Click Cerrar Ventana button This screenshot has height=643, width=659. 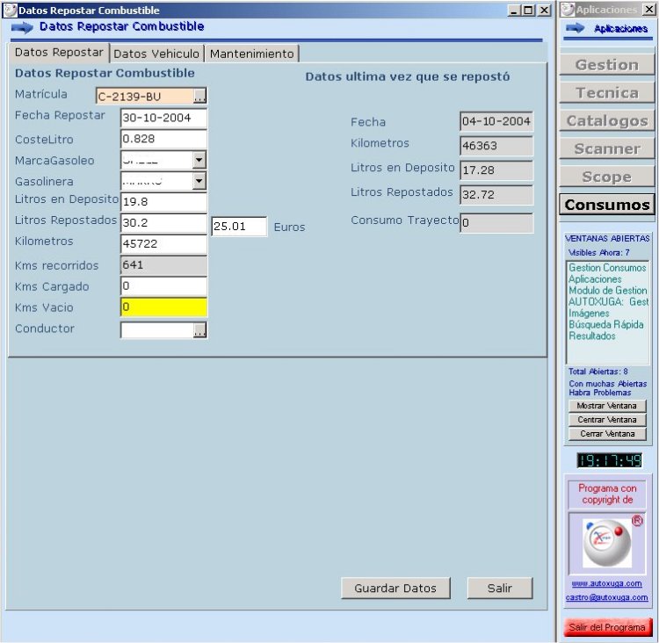[607, 434]
